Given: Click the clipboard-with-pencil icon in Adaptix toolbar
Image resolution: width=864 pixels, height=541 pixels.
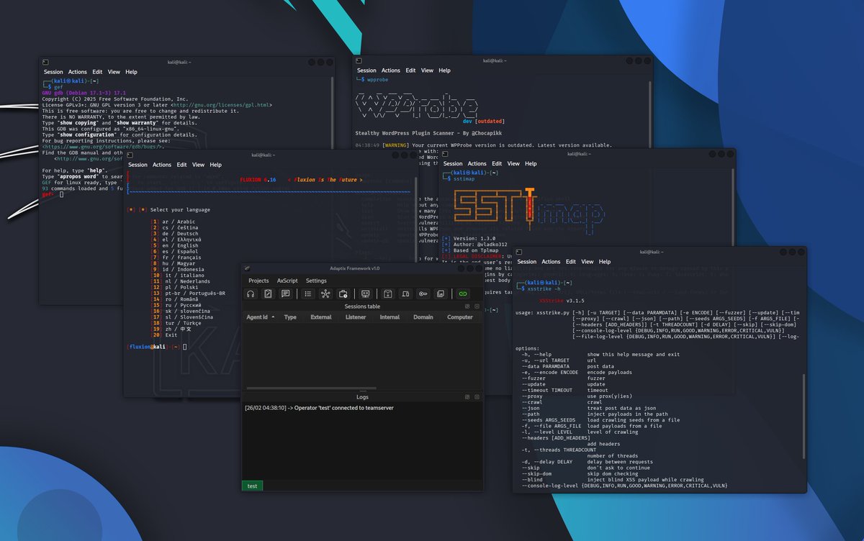Looking at the screenshot, I should coord(268,294).
